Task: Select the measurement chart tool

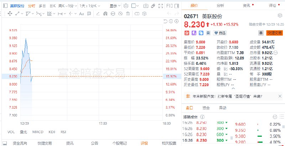Action: (50, 14)
